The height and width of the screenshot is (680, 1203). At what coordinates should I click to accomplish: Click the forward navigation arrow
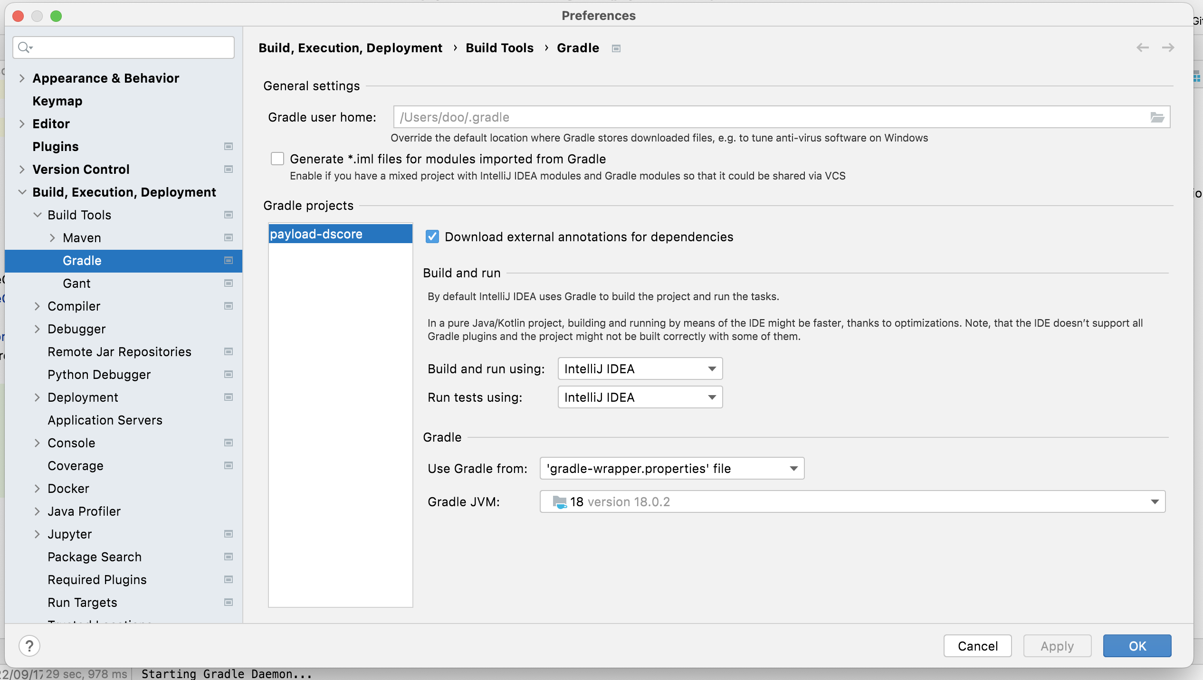coord(1168,47)
